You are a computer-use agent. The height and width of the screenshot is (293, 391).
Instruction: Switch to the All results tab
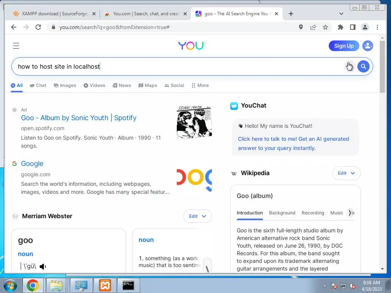(x=17, y=85)
